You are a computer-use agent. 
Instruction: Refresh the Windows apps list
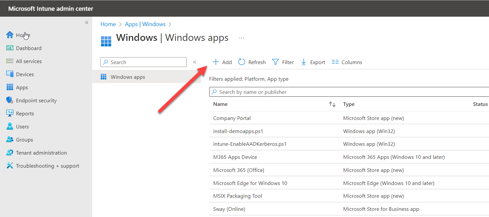coord(252,62)
